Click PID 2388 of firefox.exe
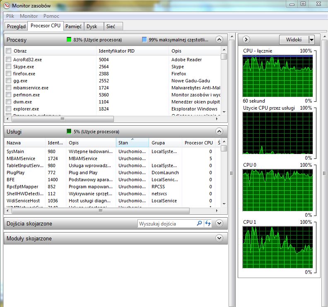This screenshot has height=307, width=328. (104, 74)
